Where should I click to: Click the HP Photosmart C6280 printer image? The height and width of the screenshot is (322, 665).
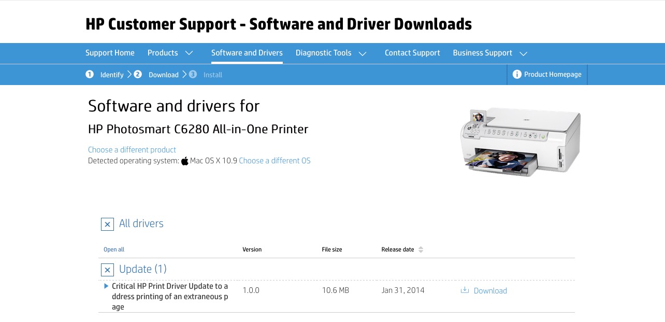coord(521,141)
